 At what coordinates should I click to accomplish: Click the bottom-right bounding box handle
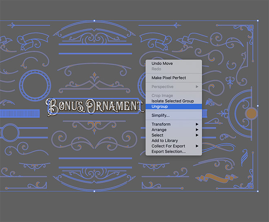(258, 191)
